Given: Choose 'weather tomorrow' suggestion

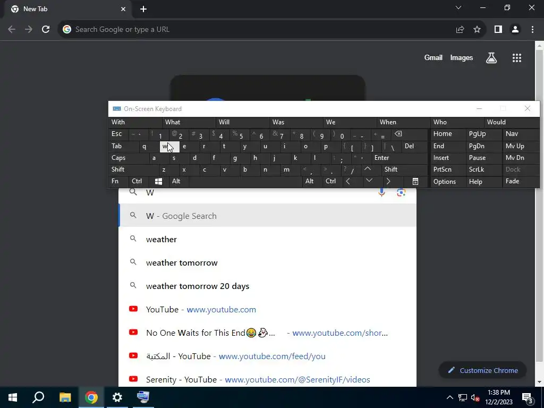Looking at the screenshot, I should [267, 262].
